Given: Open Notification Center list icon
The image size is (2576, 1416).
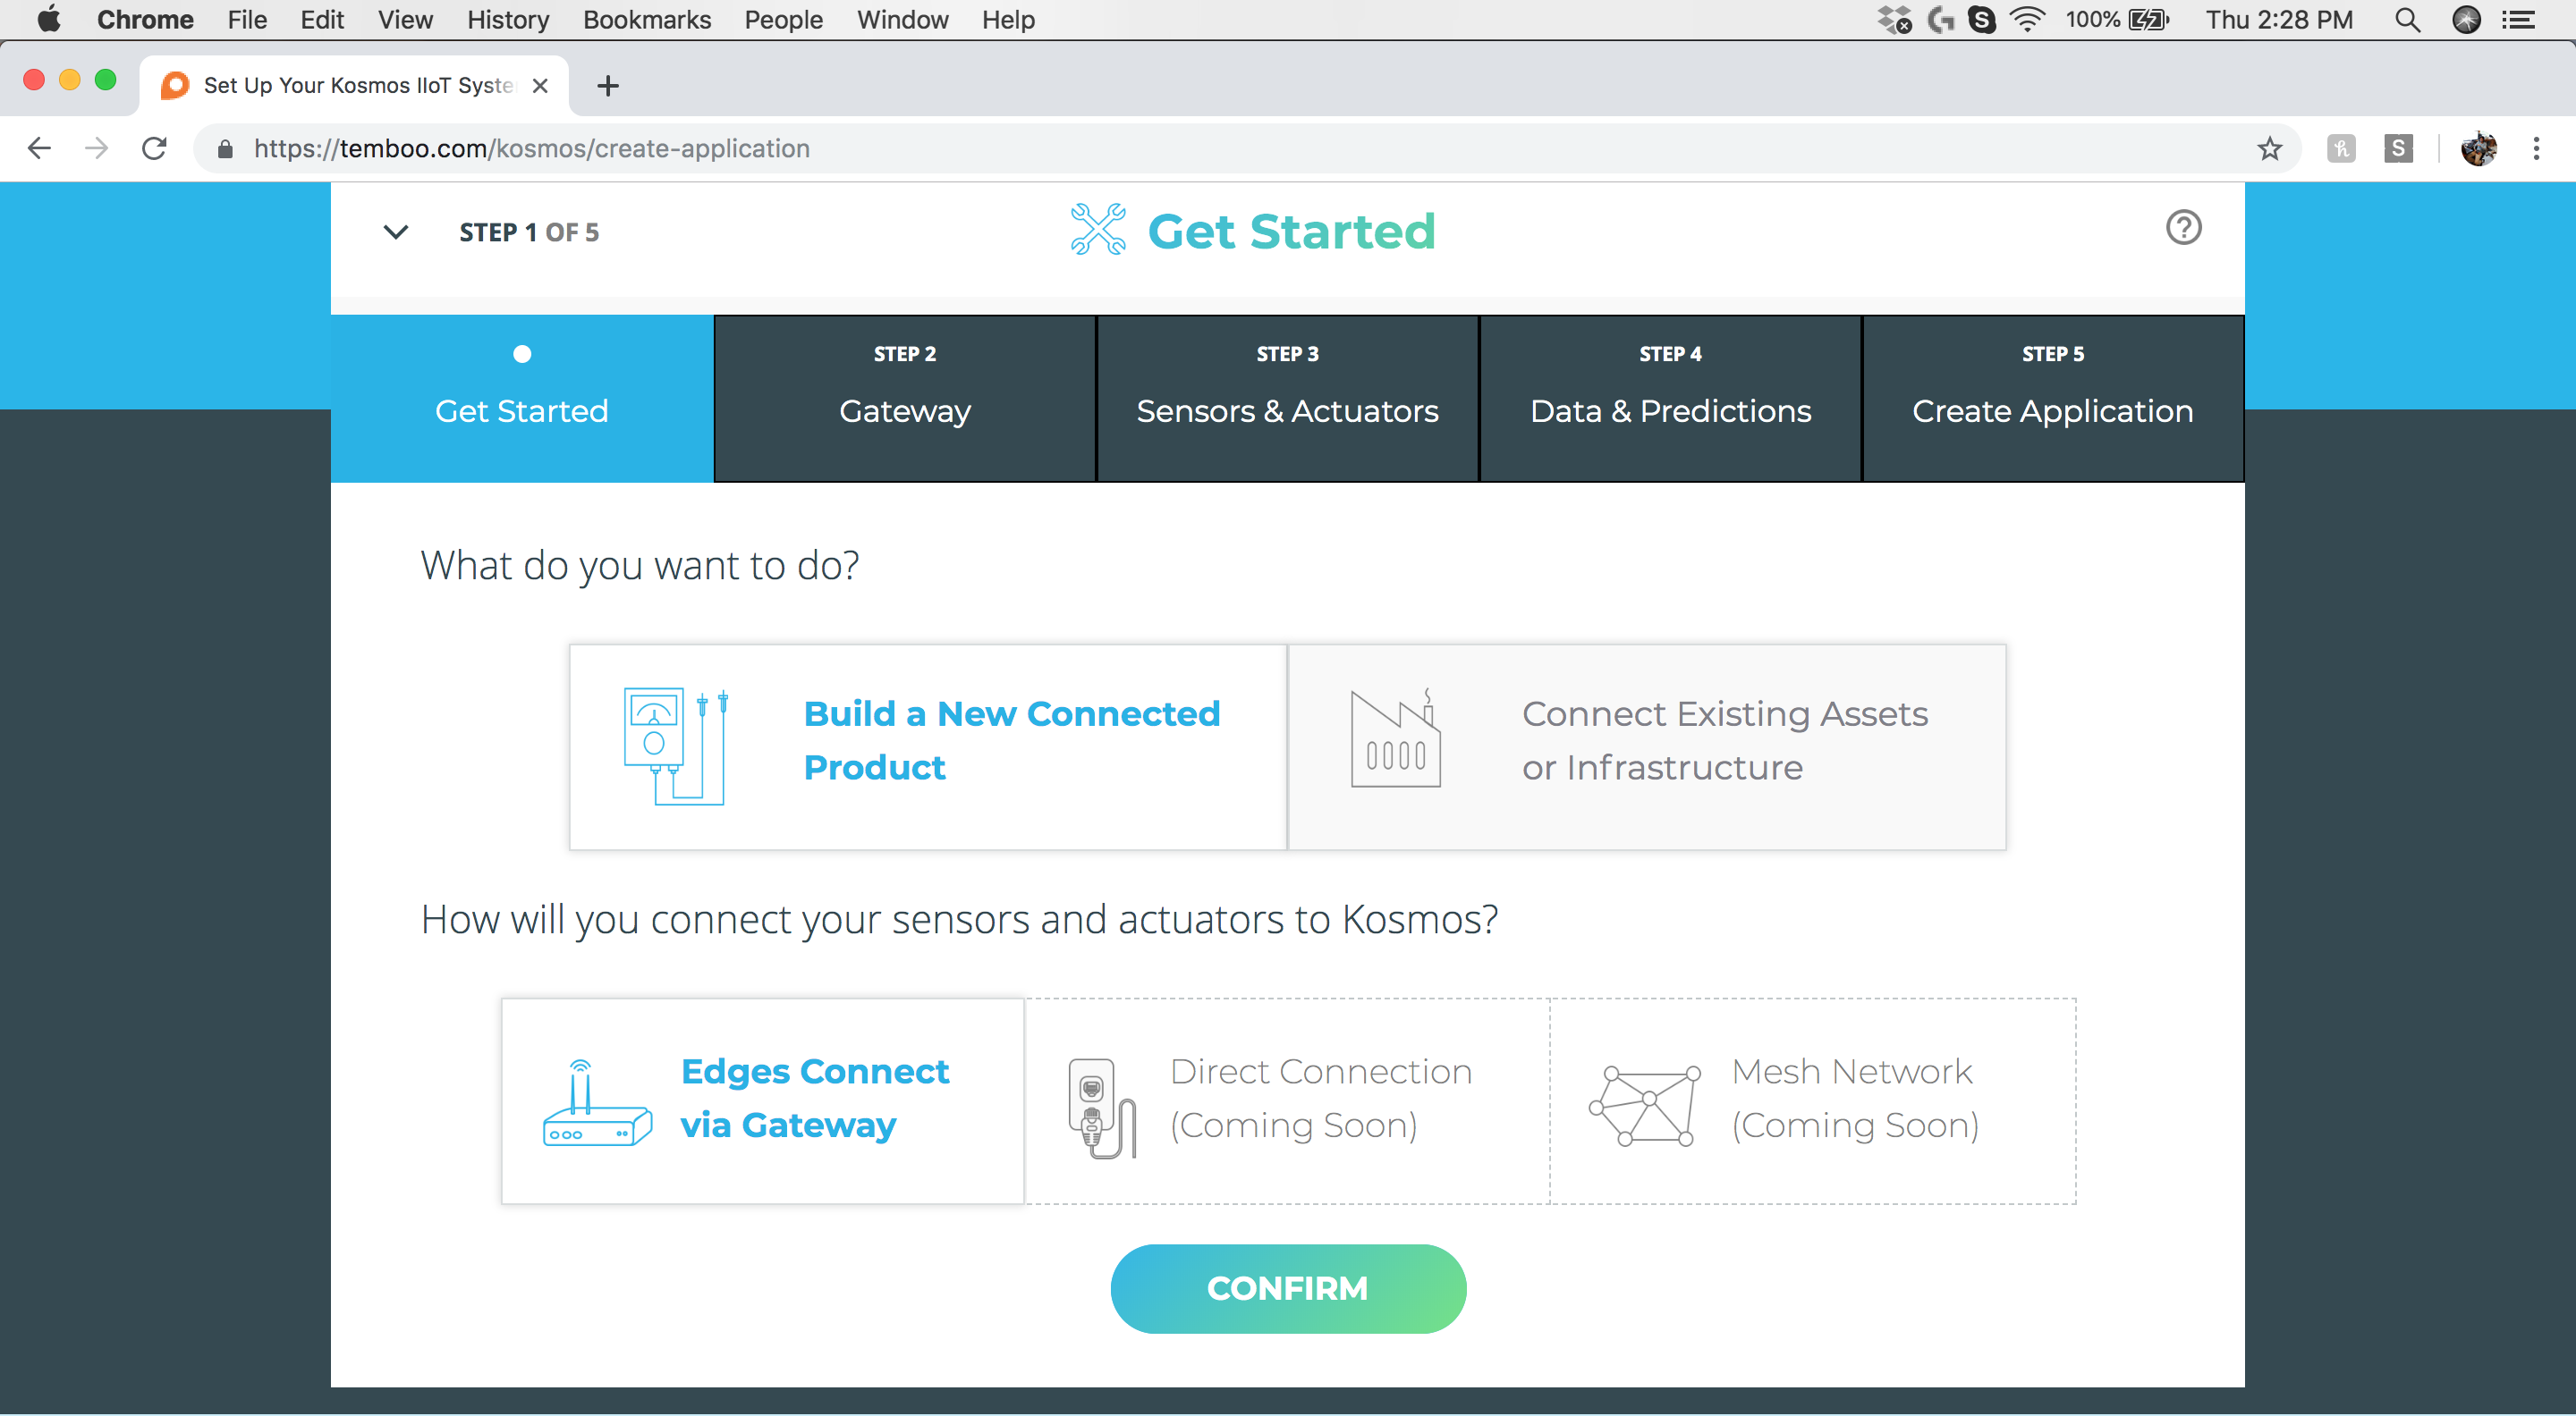Looking at the screenshot, I should [2520, 20].
